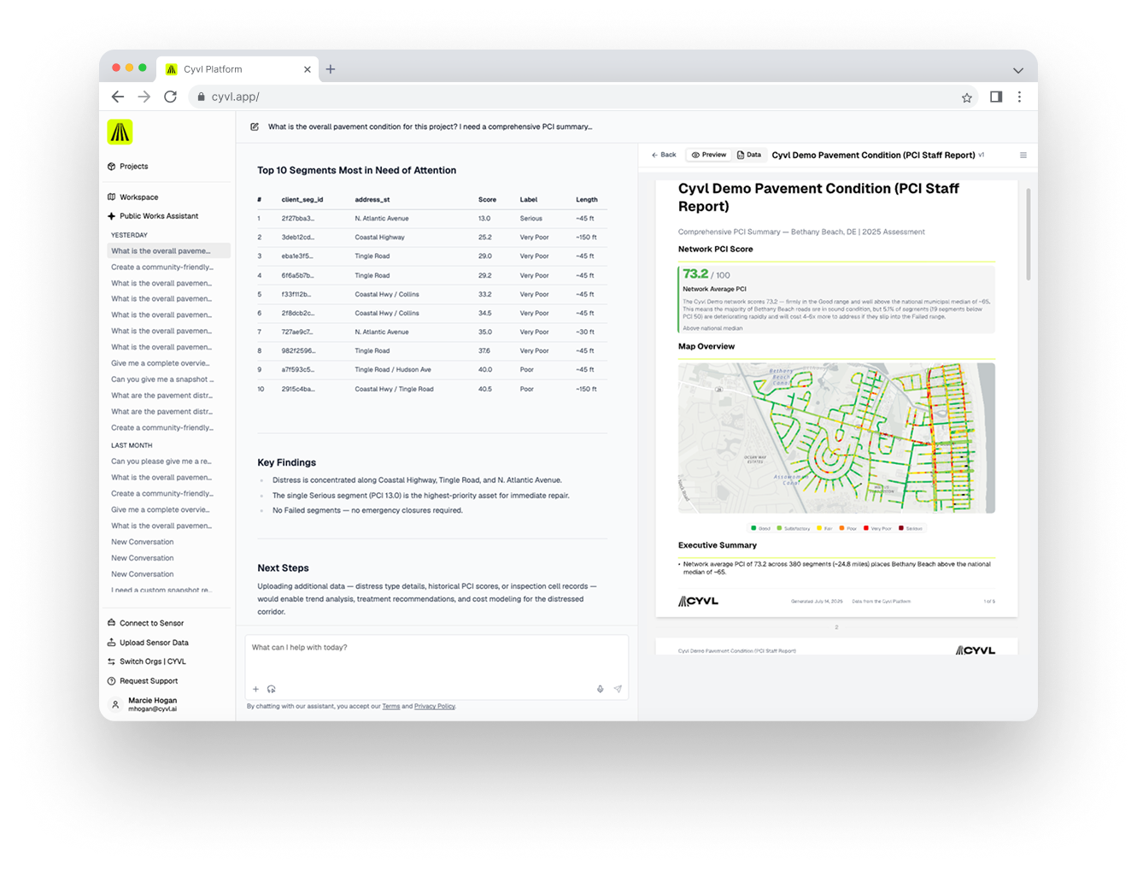1137x870 pixels.
Task: Click 'Coastal Hwy / Tingle Road' cell
Action: 394,389
